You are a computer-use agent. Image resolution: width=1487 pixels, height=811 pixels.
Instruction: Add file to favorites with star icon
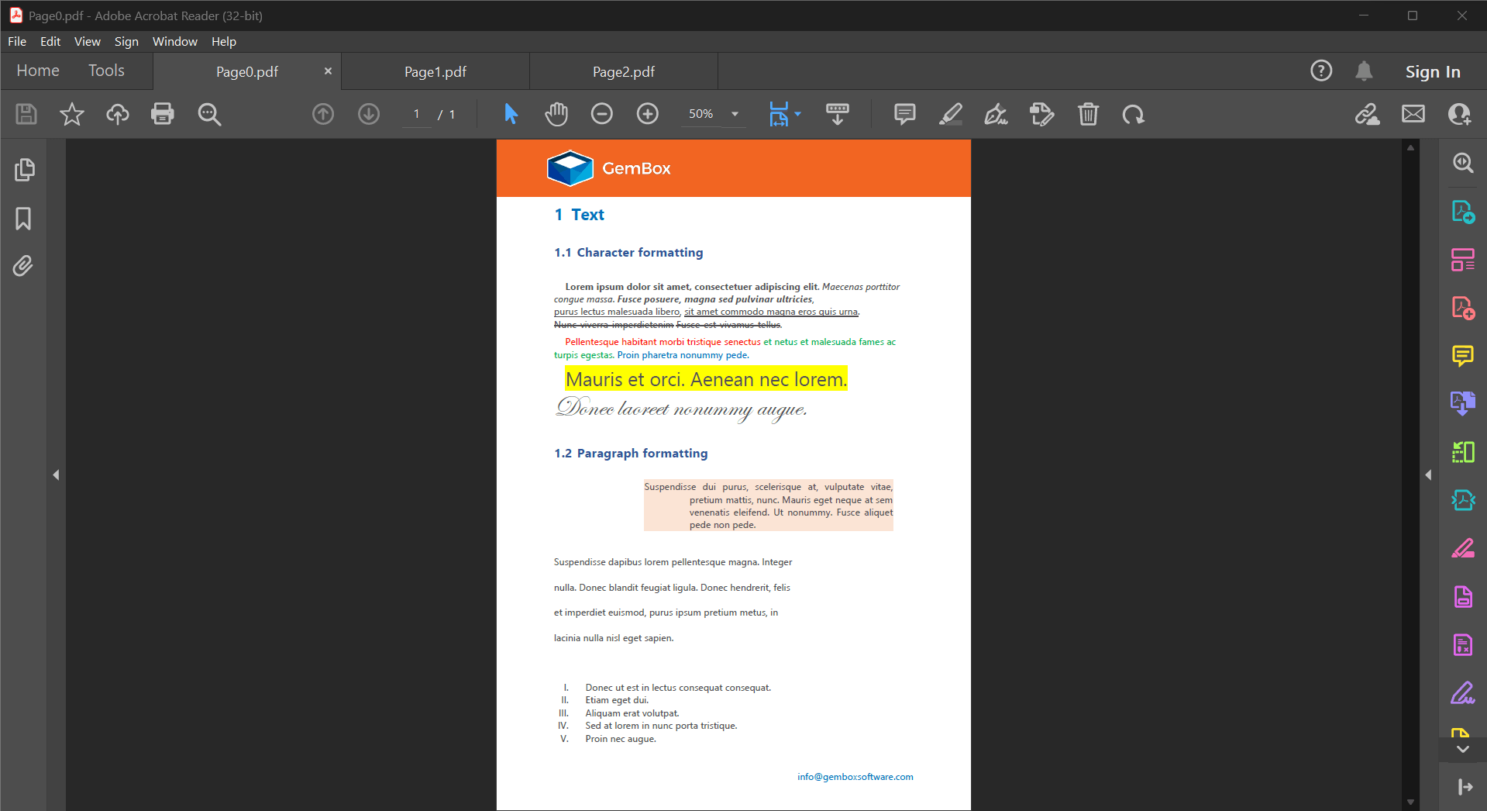tap(72, 114)
